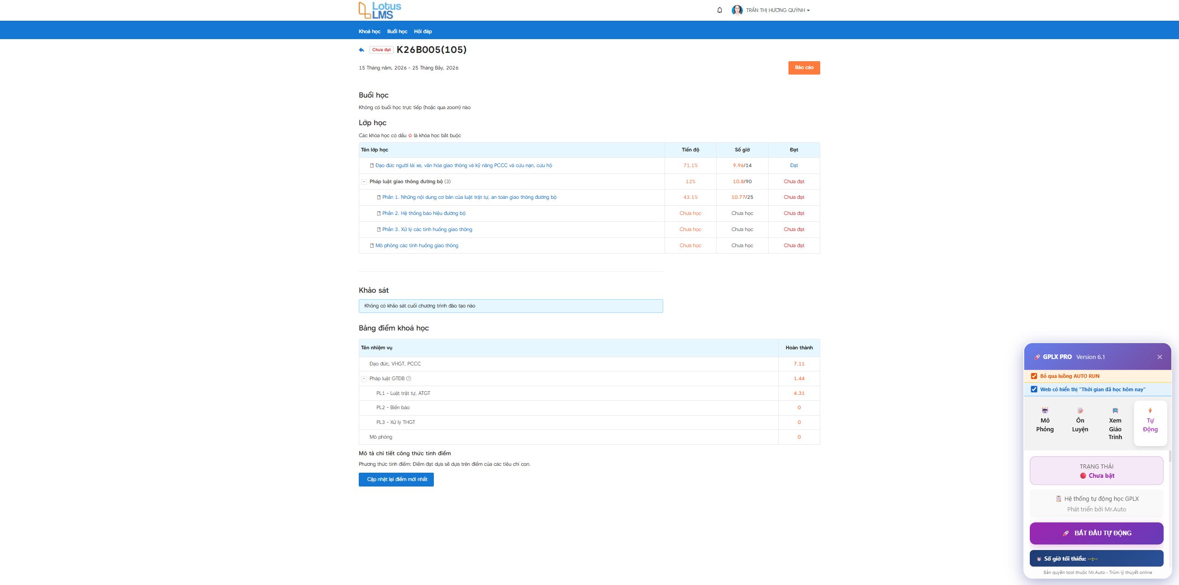Click the Đạt result for Đạo đức
The image size is (1179, 585).
[x=794, y=166]
